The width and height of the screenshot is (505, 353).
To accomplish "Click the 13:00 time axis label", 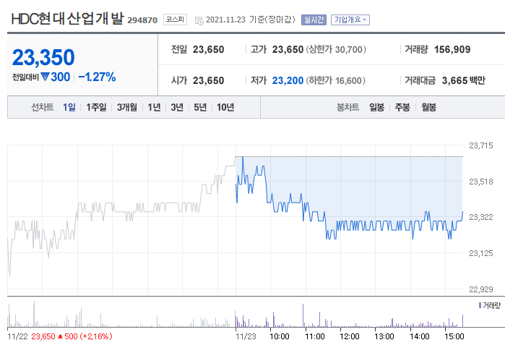I will pos(384,336).
